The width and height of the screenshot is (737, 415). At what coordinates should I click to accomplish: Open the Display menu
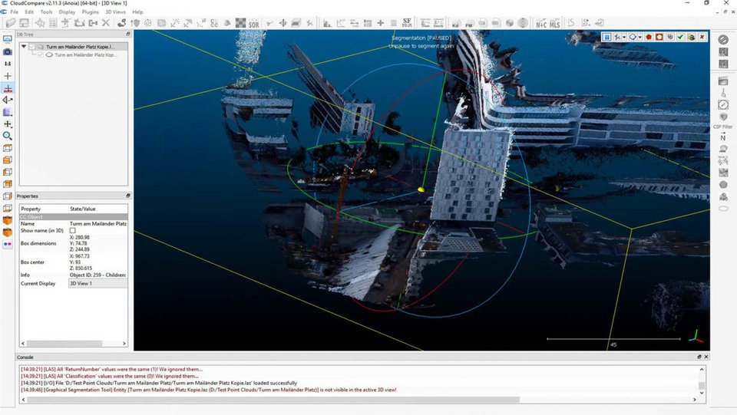click(x=68, y=12)
